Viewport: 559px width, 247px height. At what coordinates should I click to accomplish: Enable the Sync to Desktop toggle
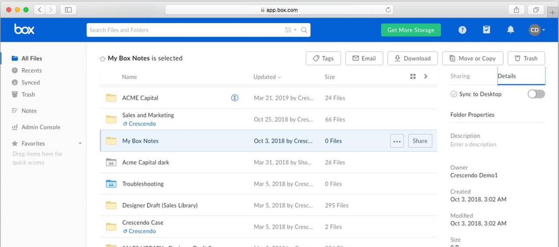click(x=536, y=94)
